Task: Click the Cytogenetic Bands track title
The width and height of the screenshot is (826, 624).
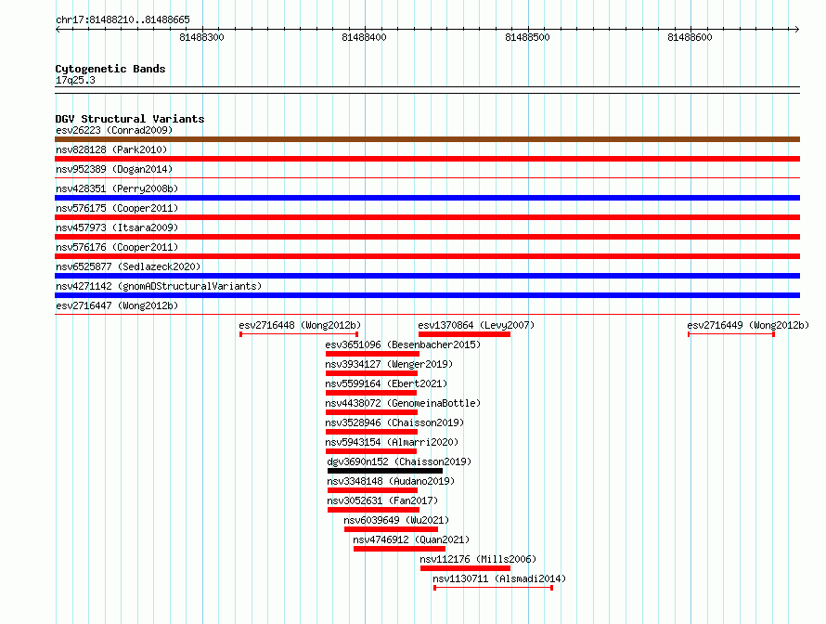Action: (110, 69)
